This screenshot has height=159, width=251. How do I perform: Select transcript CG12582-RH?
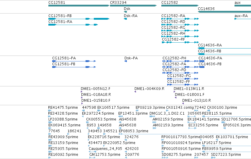[180, 36]
